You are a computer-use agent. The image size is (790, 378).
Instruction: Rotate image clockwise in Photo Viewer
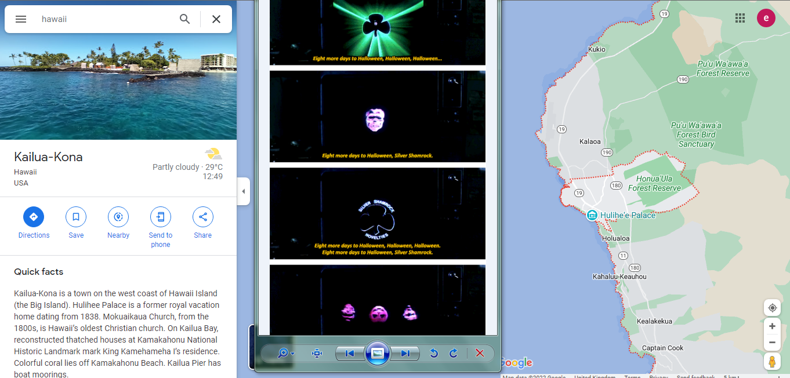454,353
